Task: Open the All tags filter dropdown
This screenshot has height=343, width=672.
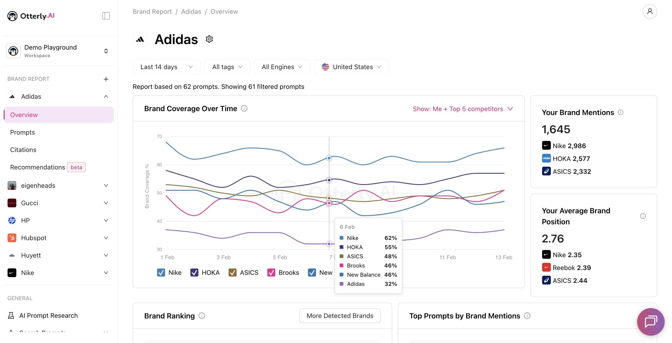Action: pyautogui.click(x=227, y=67)
